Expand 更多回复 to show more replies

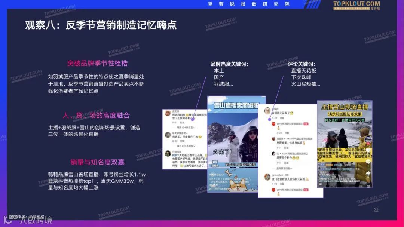point(283,168)
